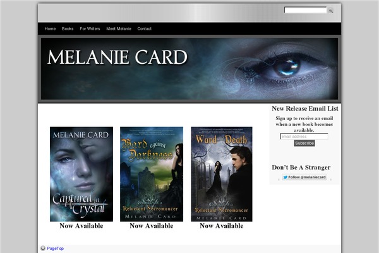
Task: Click the search magnifier icon
Action: 330,11
